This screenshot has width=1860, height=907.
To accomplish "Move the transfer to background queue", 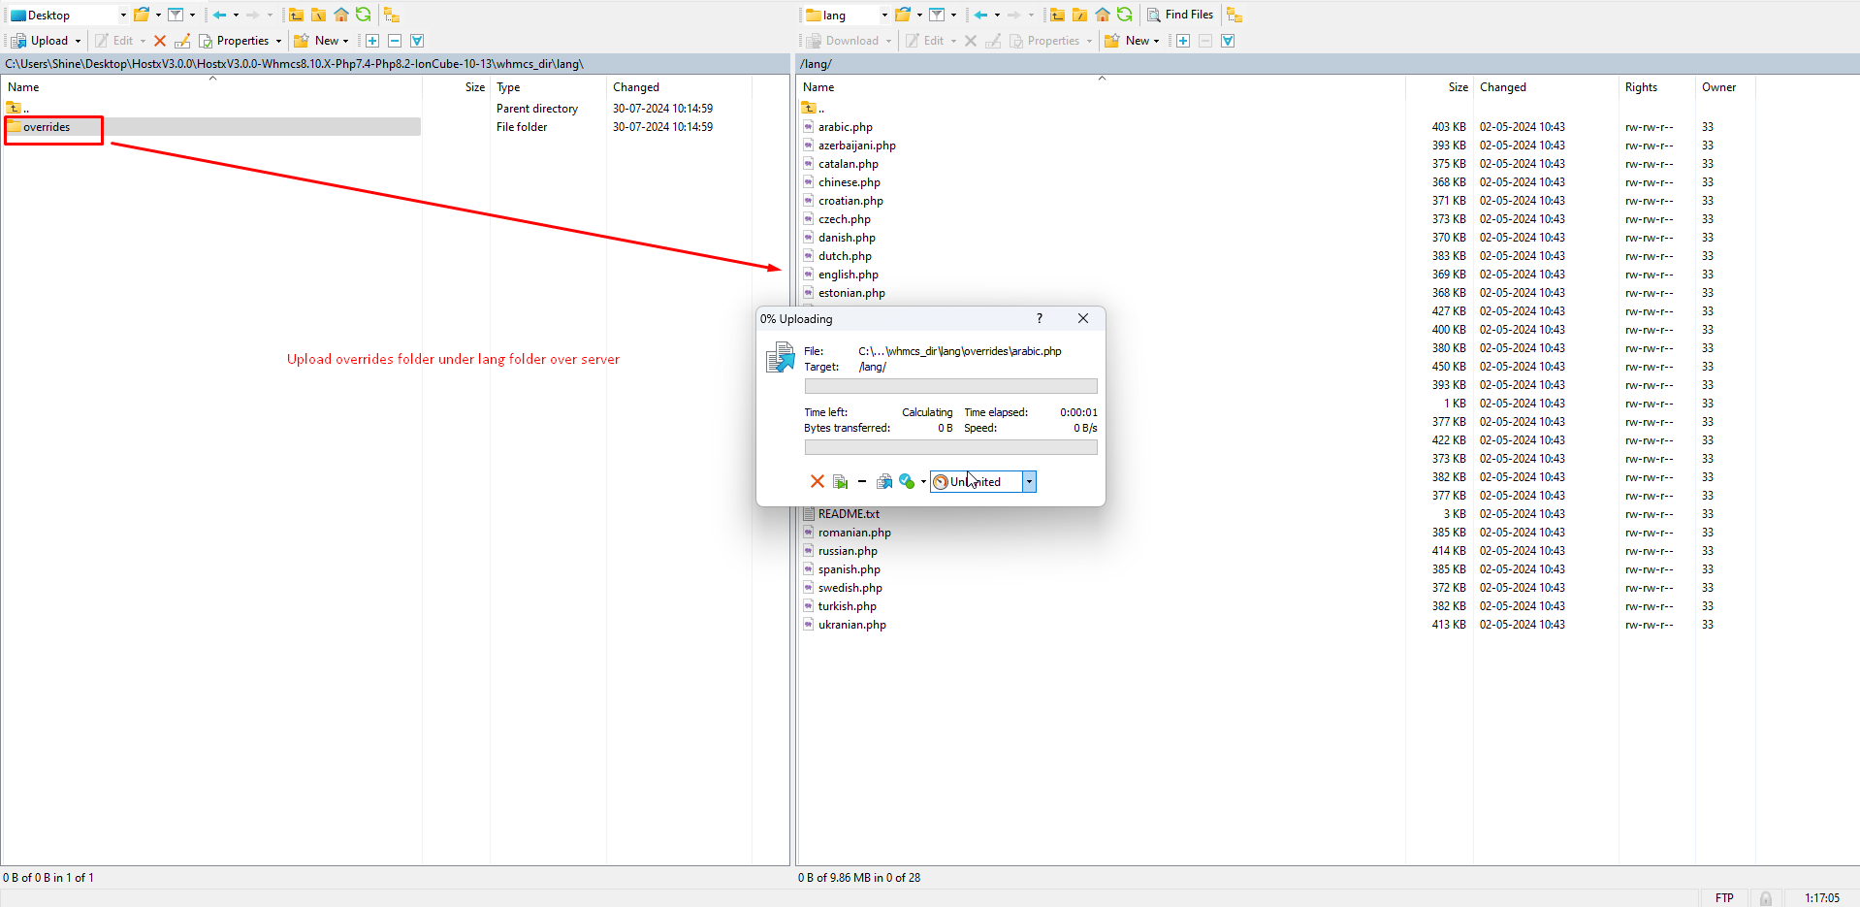I will click(x=883, y=482).
